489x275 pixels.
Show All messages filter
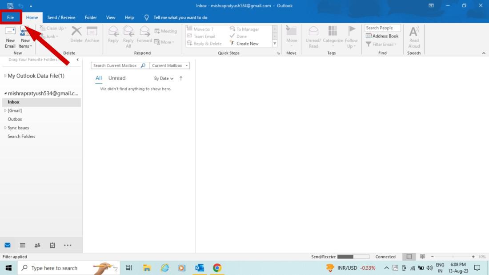pyautogui.click(x=99, y=78)
